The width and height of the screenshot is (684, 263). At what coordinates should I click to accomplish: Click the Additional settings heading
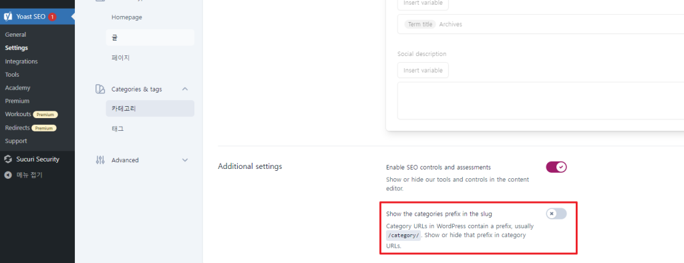point(250,167)
